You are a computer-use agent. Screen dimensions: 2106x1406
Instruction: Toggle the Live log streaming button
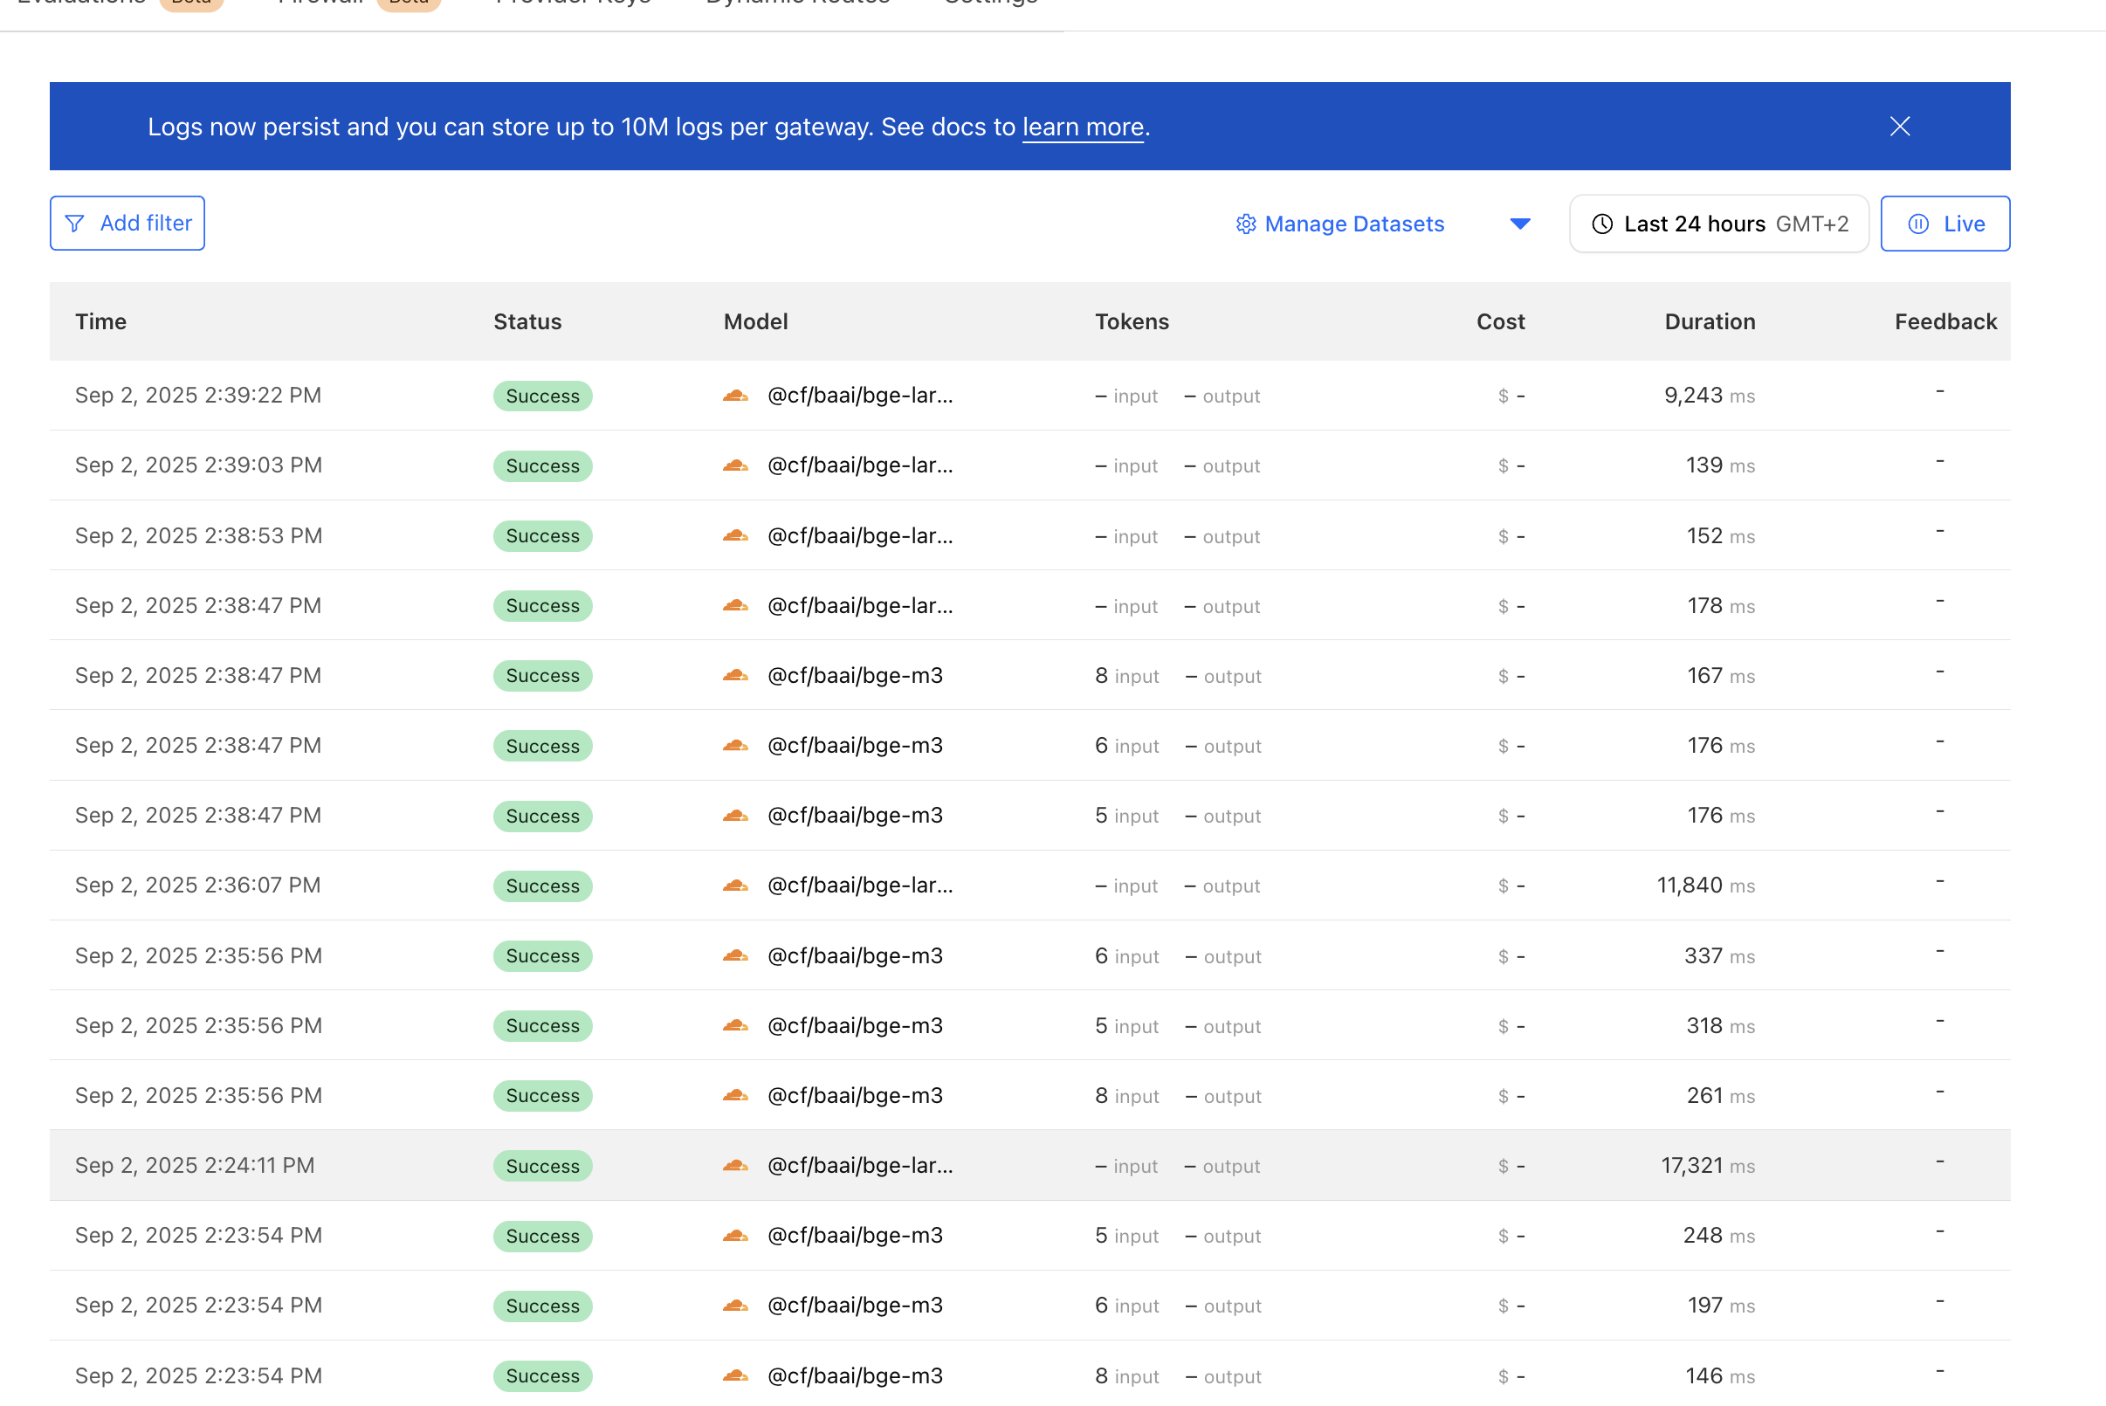click(1944, 224)
